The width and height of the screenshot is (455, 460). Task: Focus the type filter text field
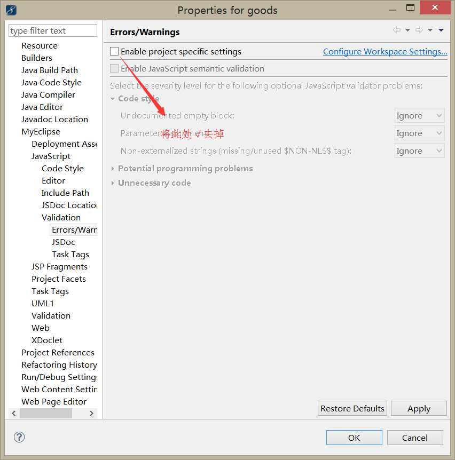point(53,30)
